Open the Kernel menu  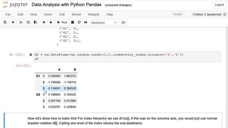point(76,14)
